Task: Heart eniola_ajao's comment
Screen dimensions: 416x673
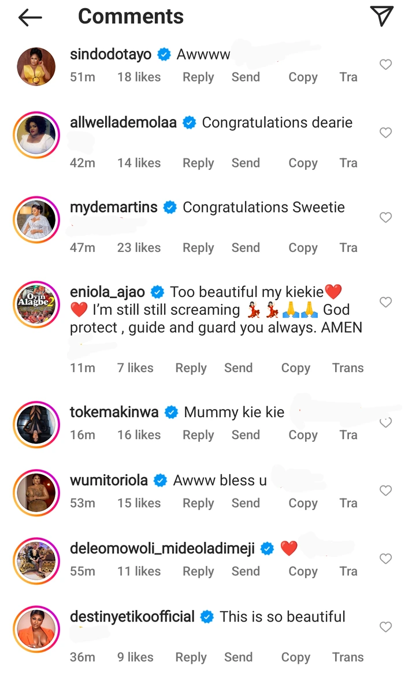Action: pos(385,302)
